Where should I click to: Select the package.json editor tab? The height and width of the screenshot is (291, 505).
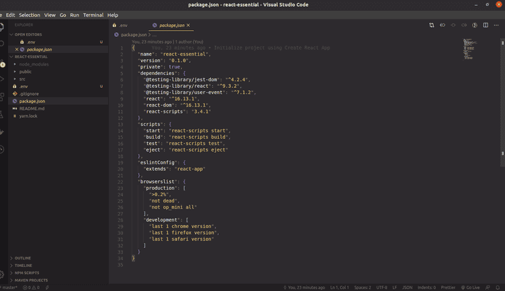pos(172,25)
